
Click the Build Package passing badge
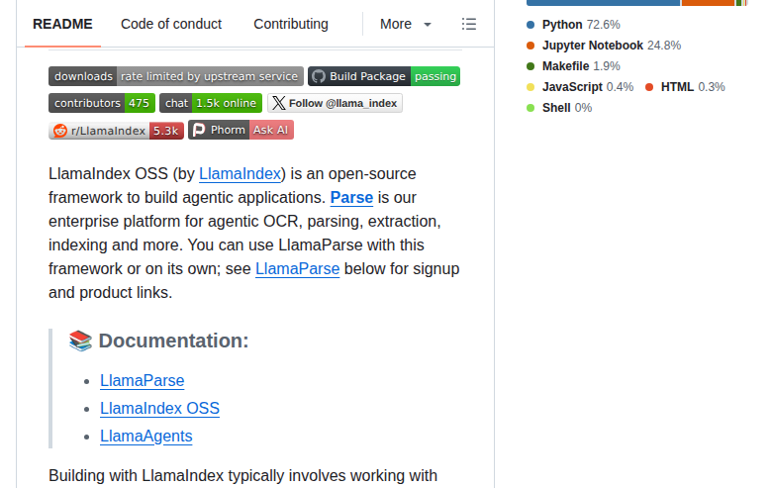click(384, 76)
